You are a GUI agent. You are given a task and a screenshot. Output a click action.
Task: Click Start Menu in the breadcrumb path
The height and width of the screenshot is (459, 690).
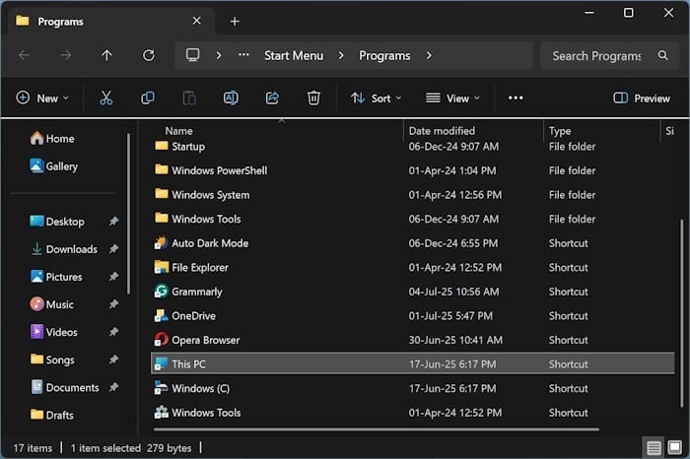[x=293, y=55]
